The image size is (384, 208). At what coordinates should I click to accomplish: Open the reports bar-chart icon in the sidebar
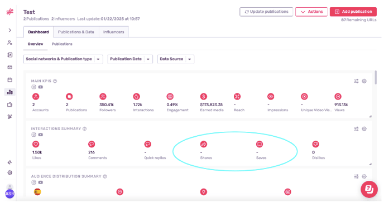(x=10, y=92)
